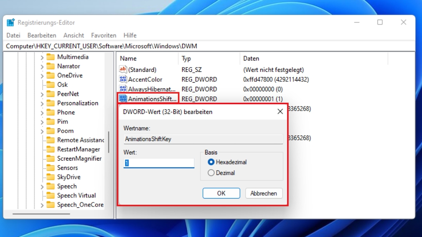The image size is (422, 237).
Task: Expand the Speech_OneCore tree node
Action: click(x=42, y=205)
